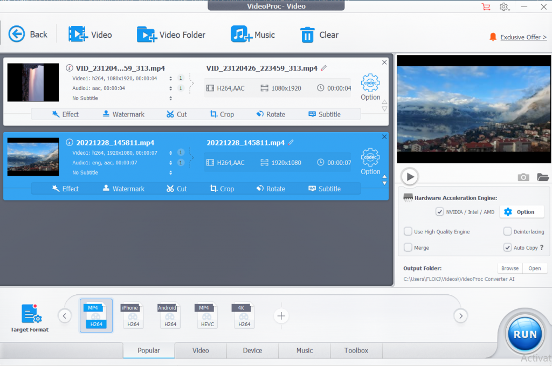Clear the list with the trash icon

pos(307,35)
